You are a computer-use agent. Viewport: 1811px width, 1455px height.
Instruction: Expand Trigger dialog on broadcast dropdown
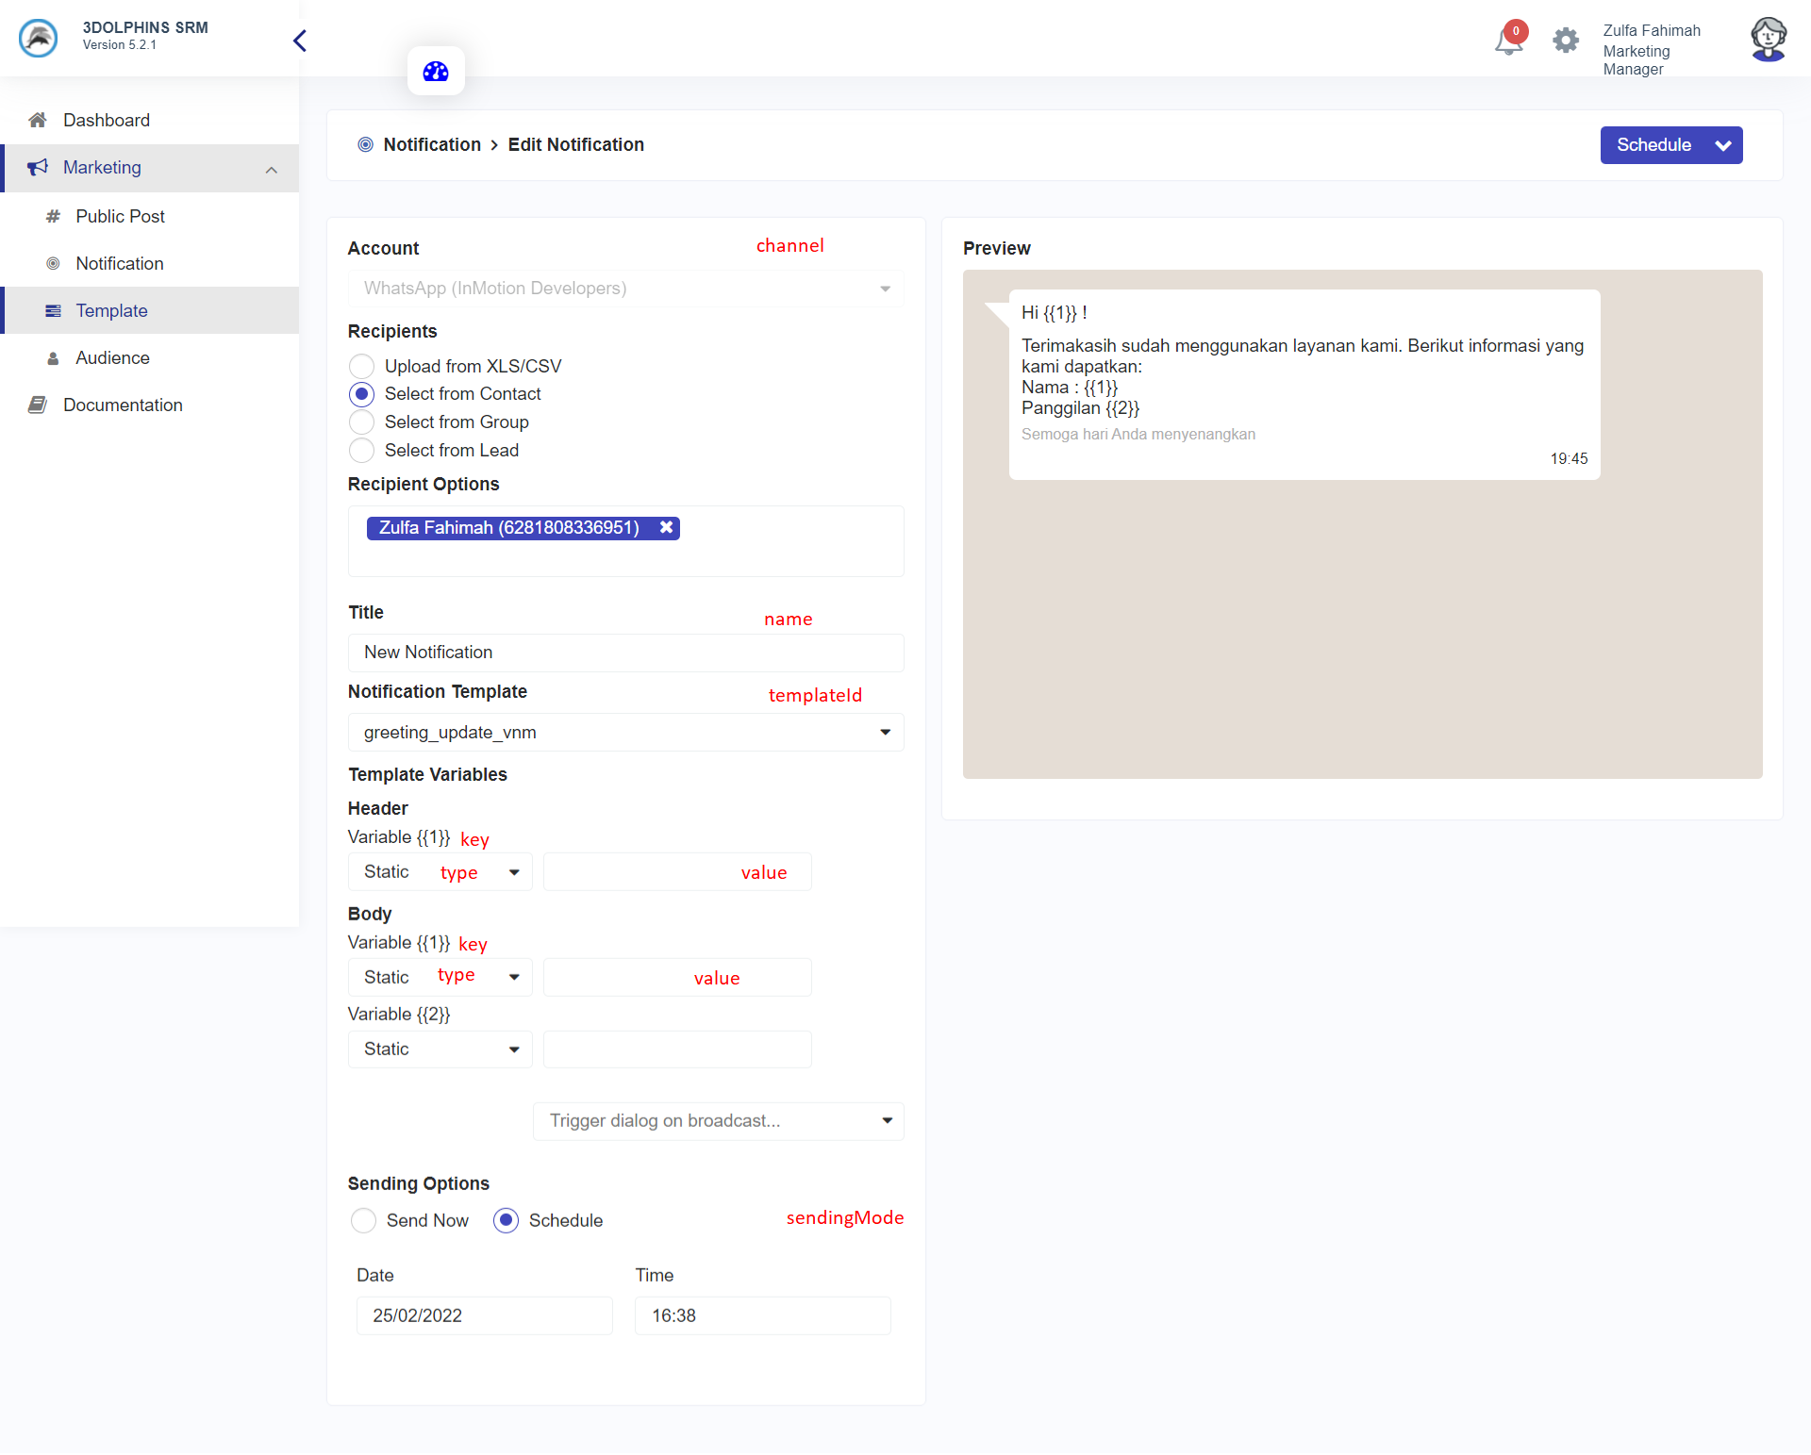(x=718, y=1121)
